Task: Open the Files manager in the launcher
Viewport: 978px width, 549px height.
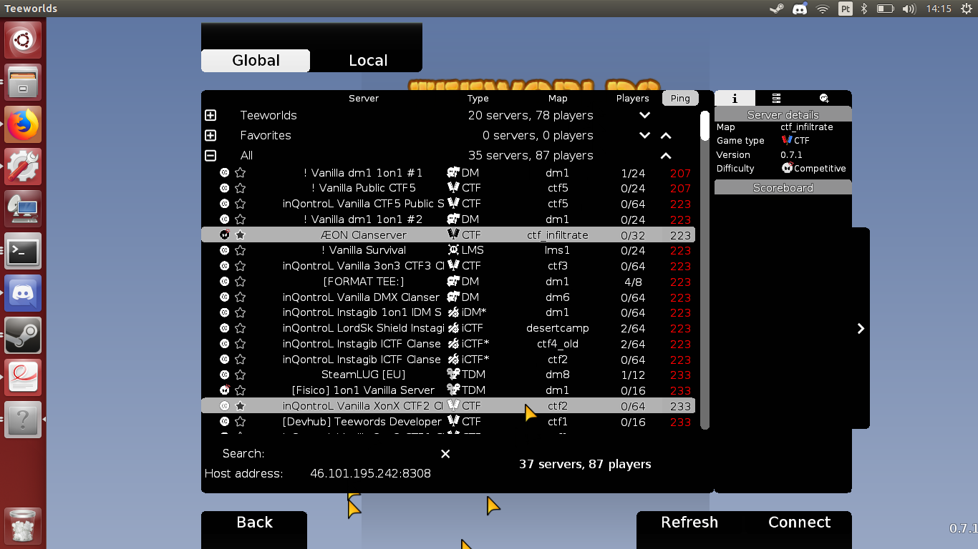Action: pyautogui.click(x=23, y=82)
